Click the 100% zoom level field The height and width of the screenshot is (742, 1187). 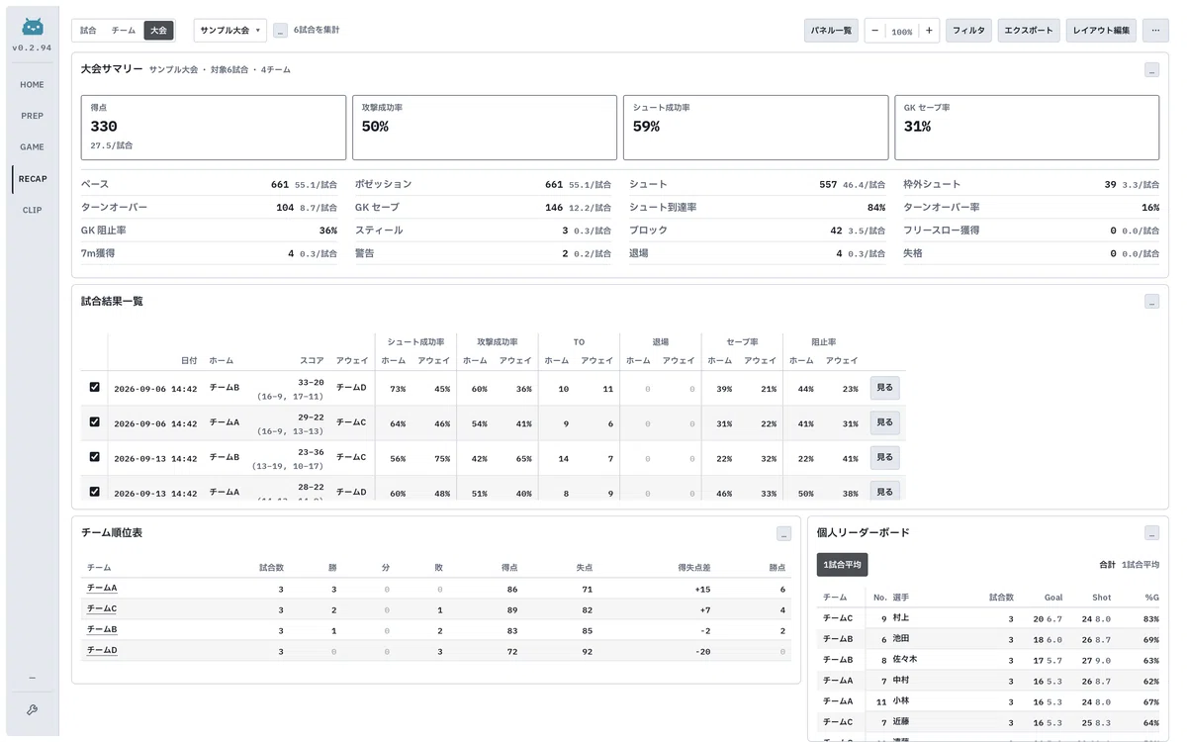pos(902,32)
